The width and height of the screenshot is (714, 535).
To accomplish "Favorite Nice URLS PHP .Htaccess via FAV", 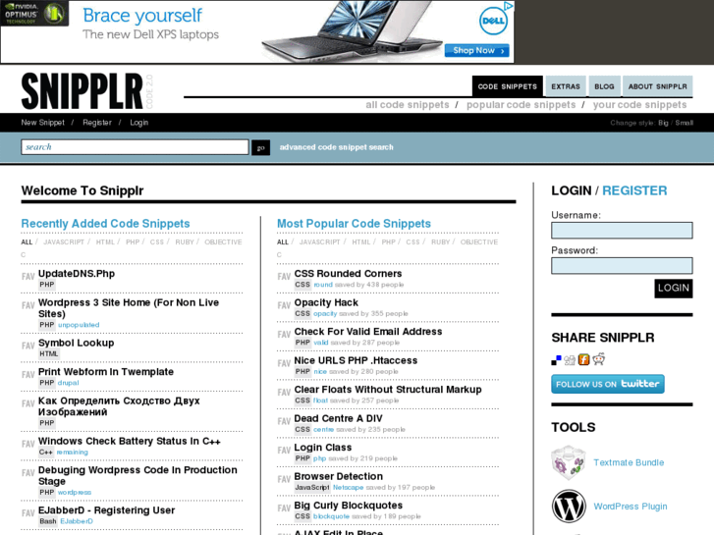I will point(284,363).
